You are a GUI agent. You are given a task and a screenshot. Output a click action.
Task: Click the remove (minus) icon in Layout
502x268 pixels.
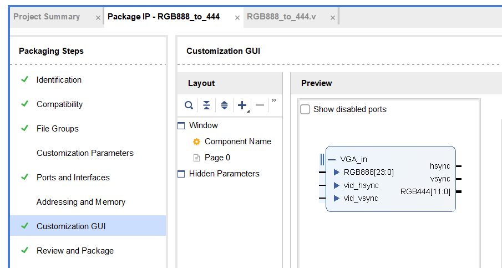coord(260,105)
